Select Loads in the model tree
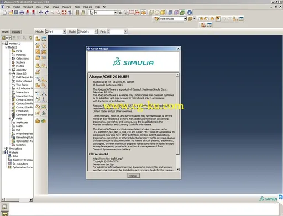The height and width of the screenshot is (216, 283). click(19, 126)
